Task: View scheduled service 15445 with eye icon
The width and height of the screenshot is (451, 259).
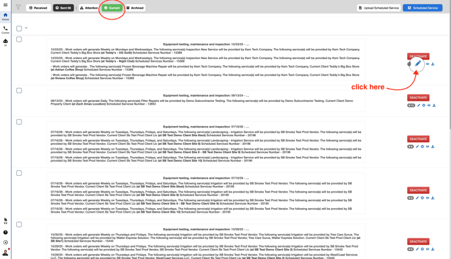Action: click(x=427, y=249)
